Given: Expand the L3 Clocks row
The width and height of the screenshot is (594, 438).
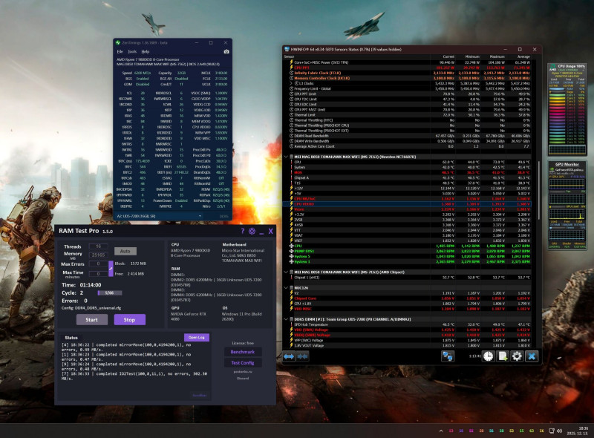Looking at the screenshot, I should click(291, 83).
